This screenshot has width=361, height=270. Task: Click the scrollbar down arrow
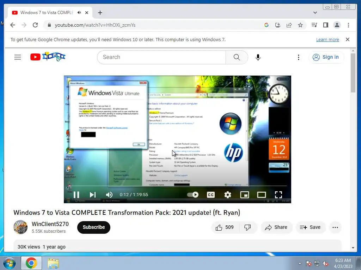(353, 248)
